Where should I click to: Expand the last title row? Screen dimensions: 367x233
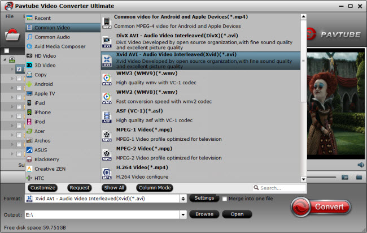tap(12, 154)
